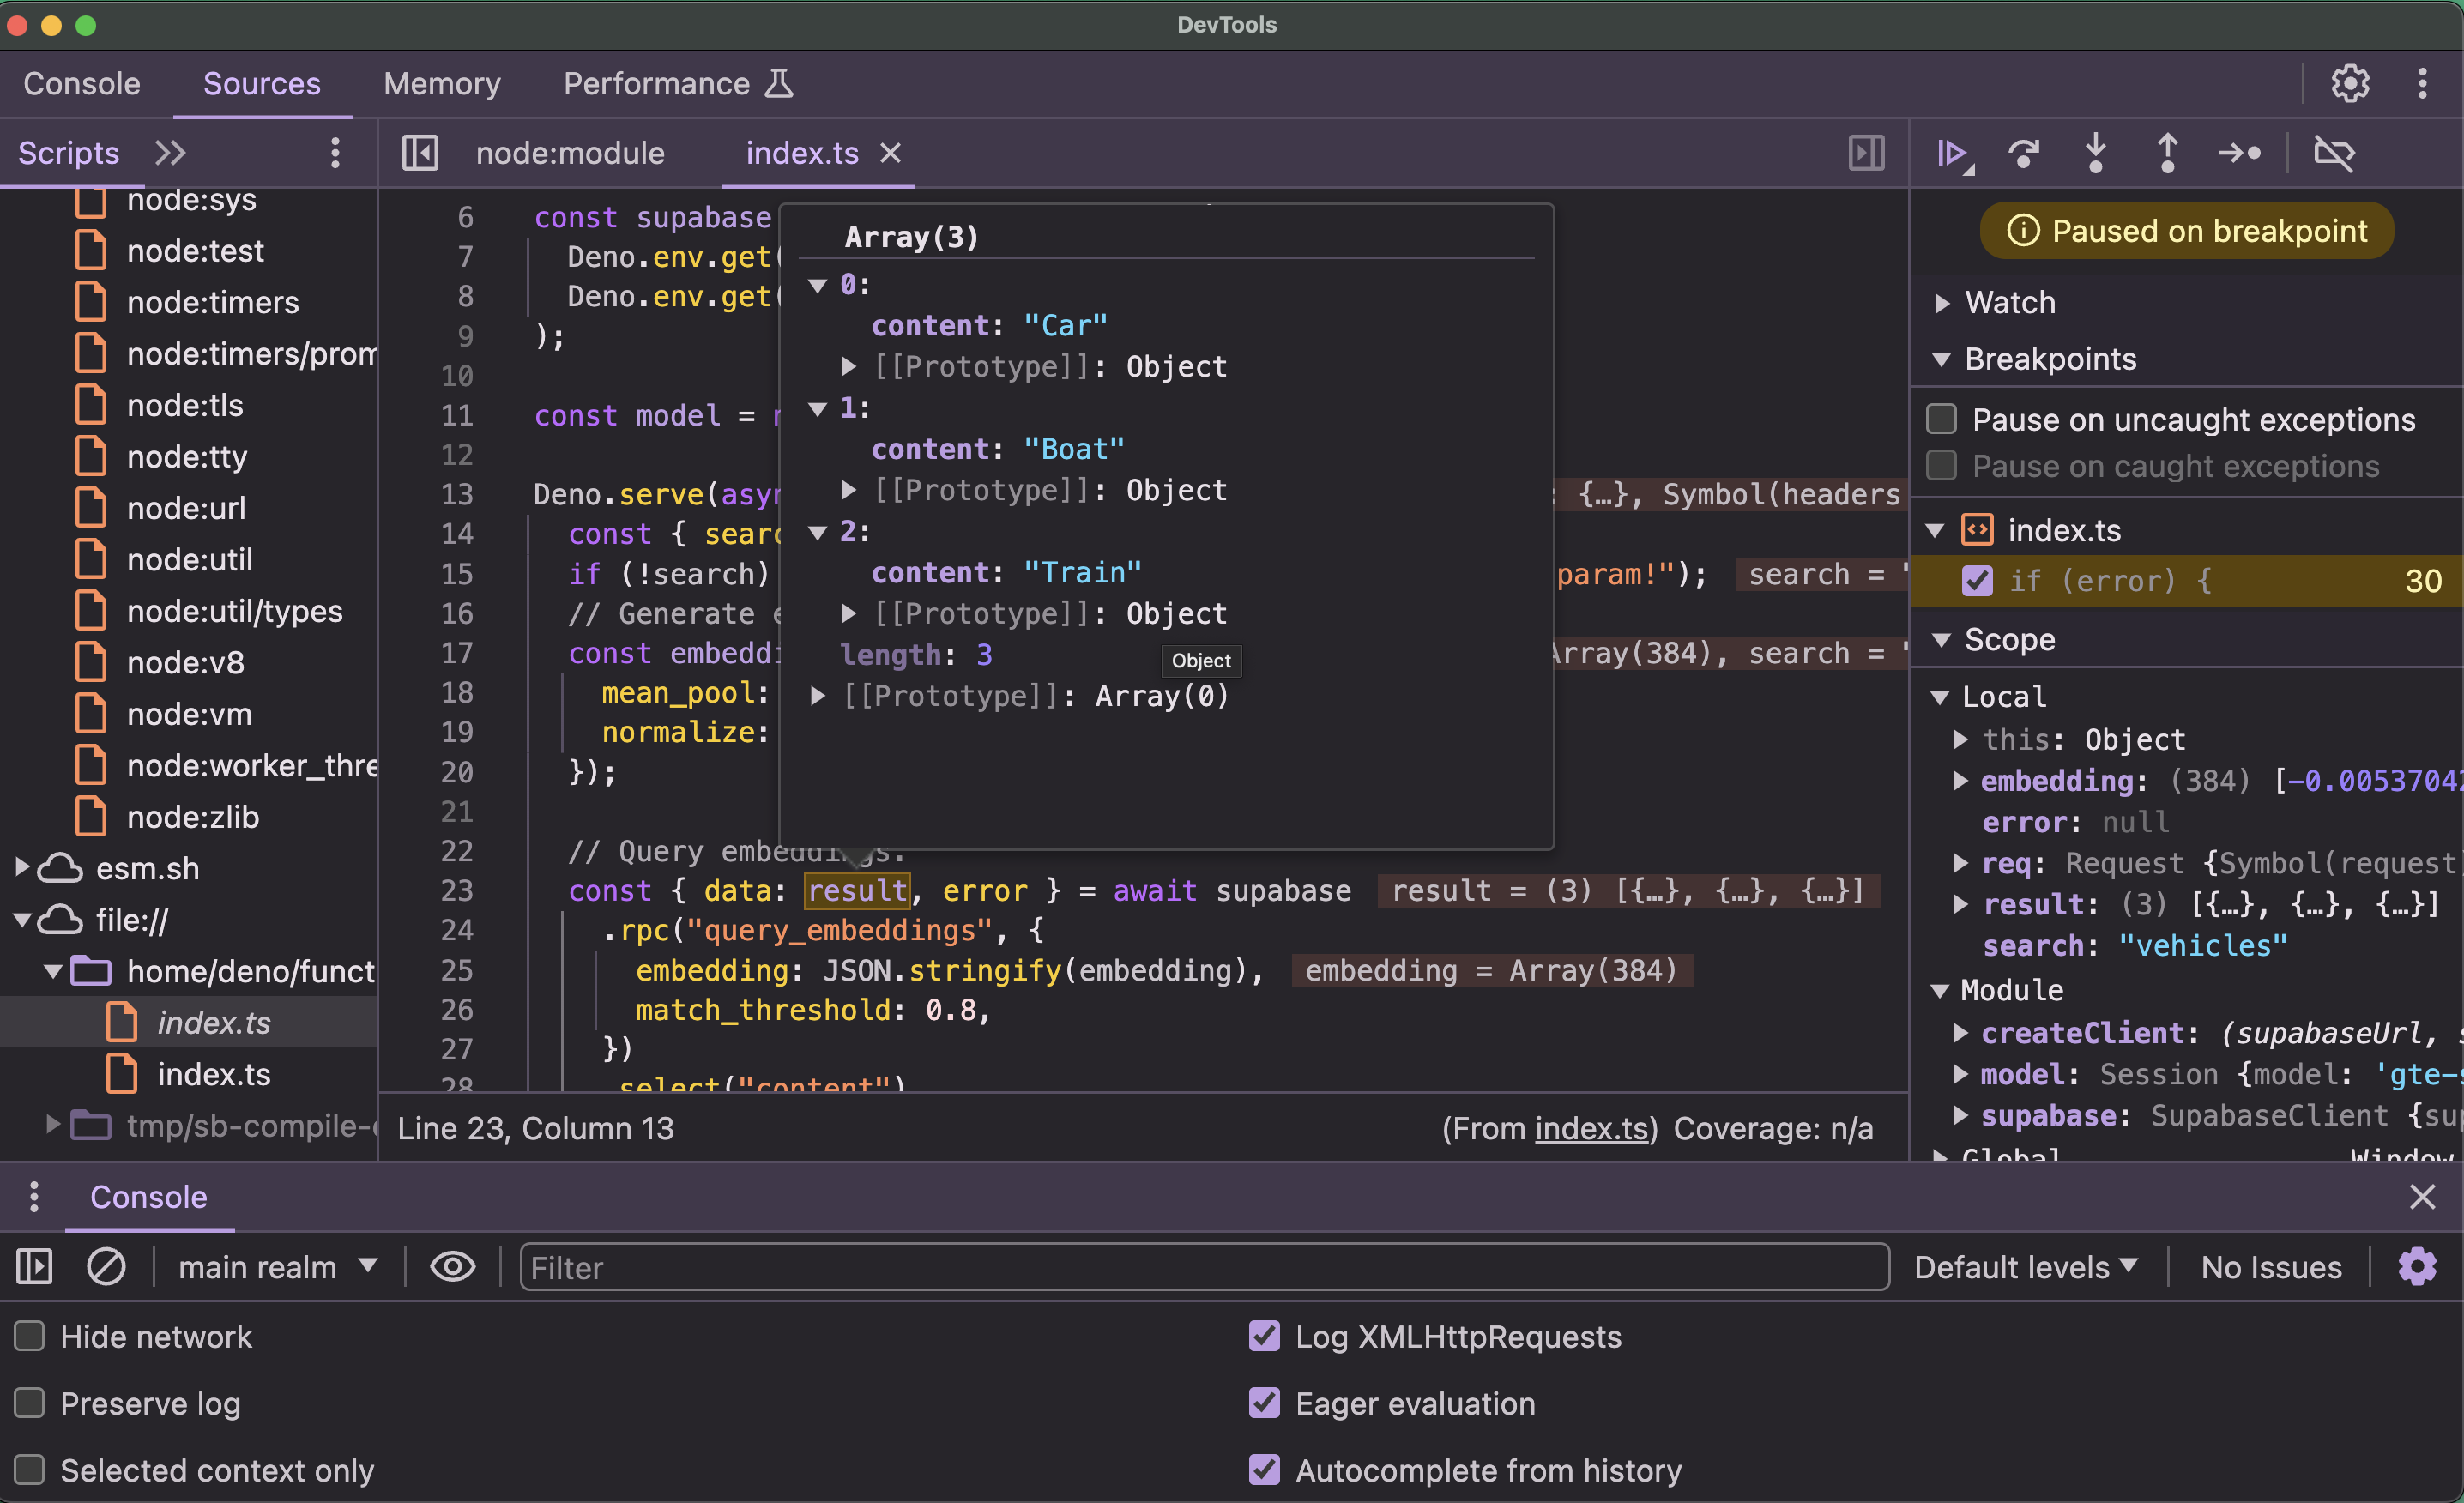Viewport: 2464px width, 1503px height.
Task: Collapse the sources navigator panel
Action: click(x=419, y=153)
